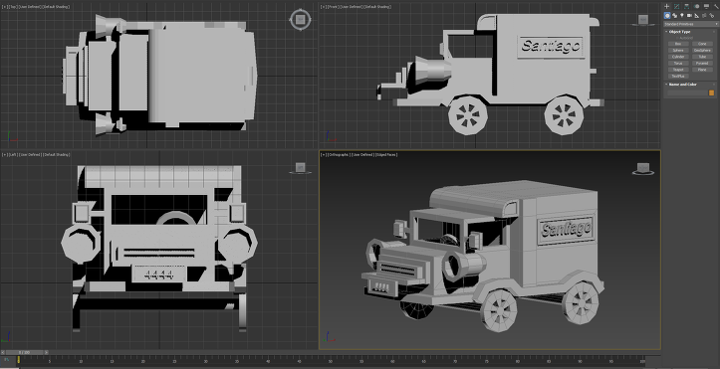
Task: Open the [Orthographic] view label menu
Action: tap(340, 155)
